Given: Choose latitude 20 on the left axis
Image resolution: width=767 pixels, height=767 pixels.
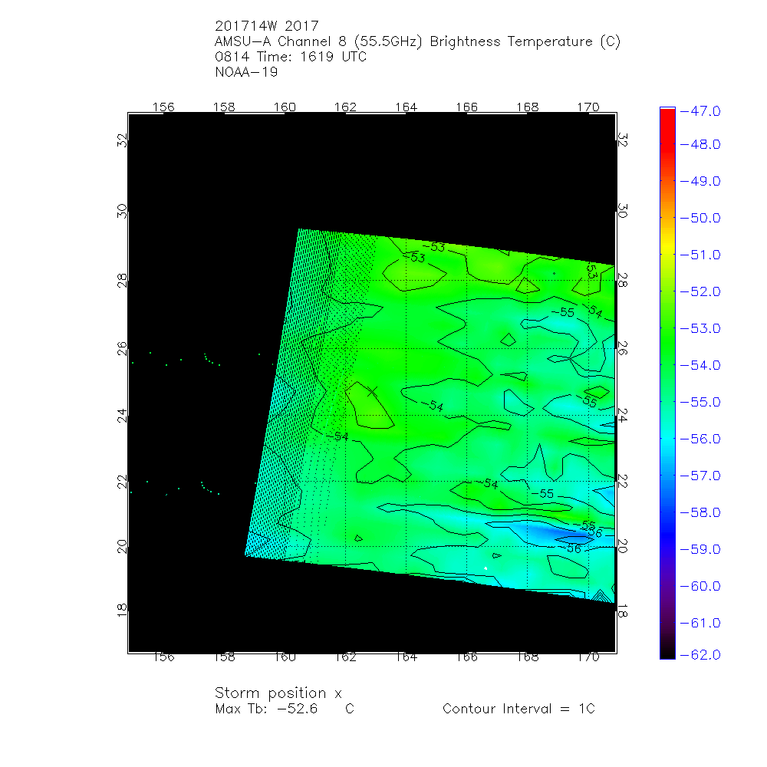Looking at the screenshot, I should (122, 546).
